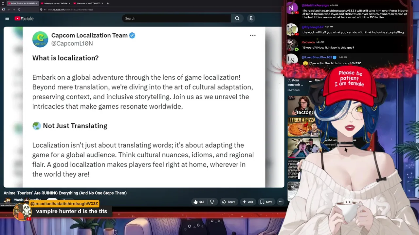Open the I FRIED A PIZZA video thumbnail

point(301,127)
